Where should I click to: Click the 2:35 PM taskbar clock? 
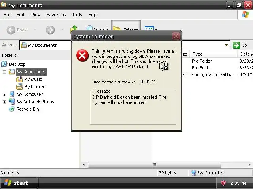(x=238, y=183)
